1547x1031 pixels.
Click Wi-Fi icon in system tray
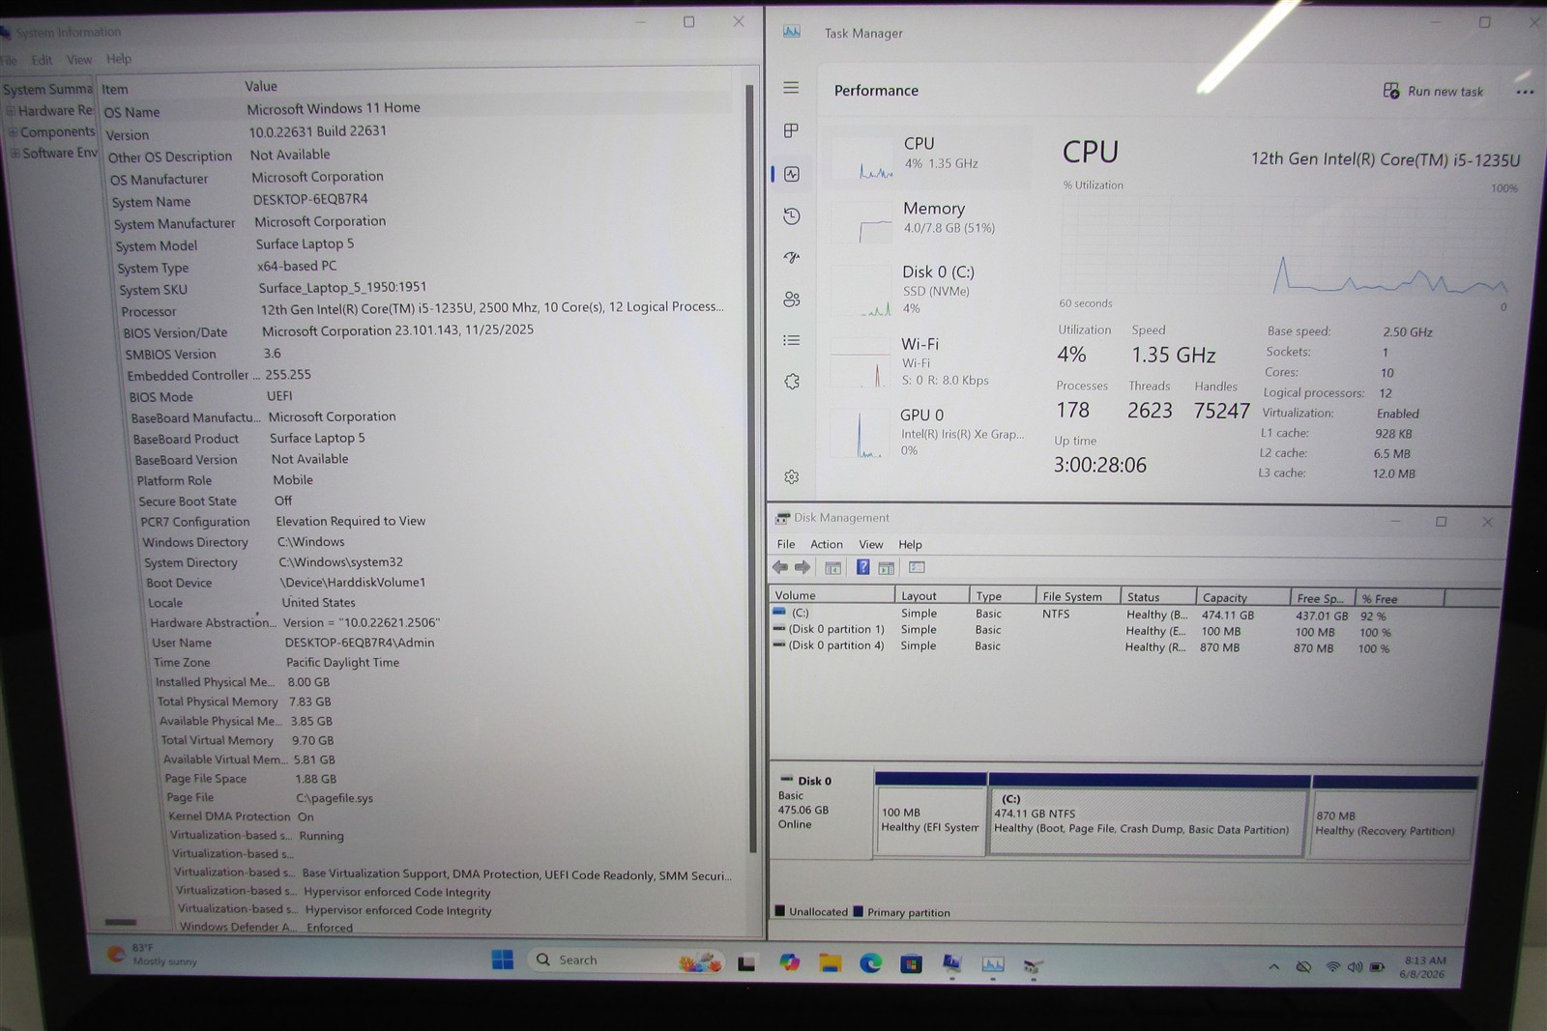coord(1333,966)
